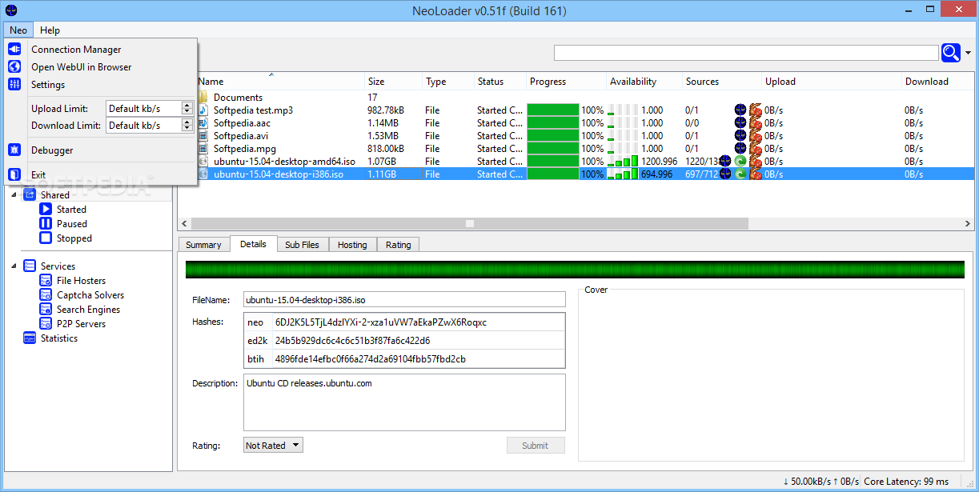Click the magnifier search button
This screenshot has width=979, height=492.
point(951,53)
